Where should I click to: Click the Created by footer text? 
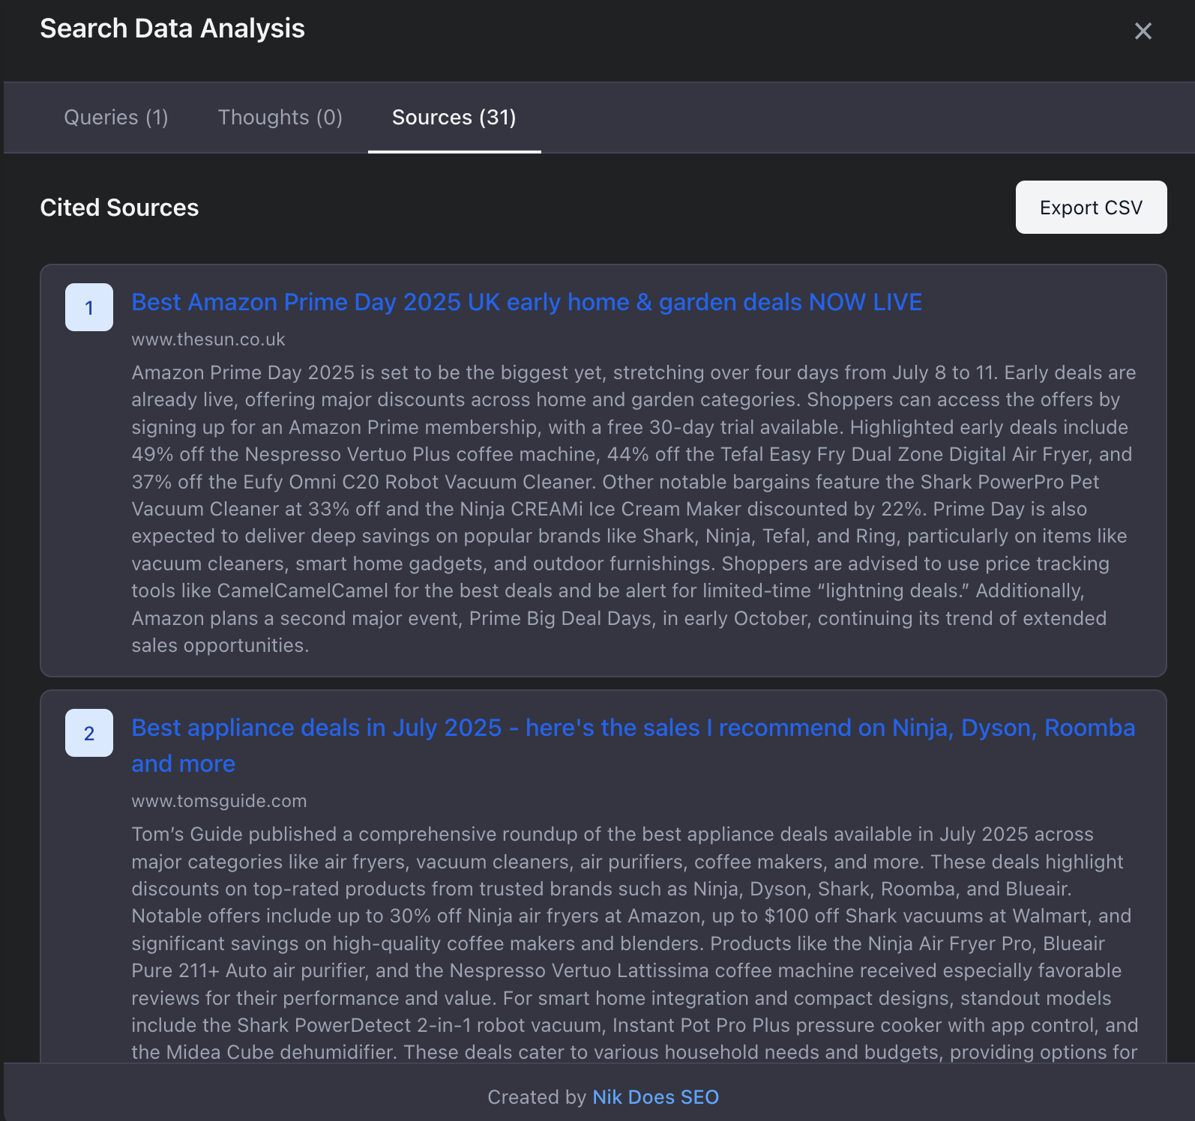click(537, 1097)
